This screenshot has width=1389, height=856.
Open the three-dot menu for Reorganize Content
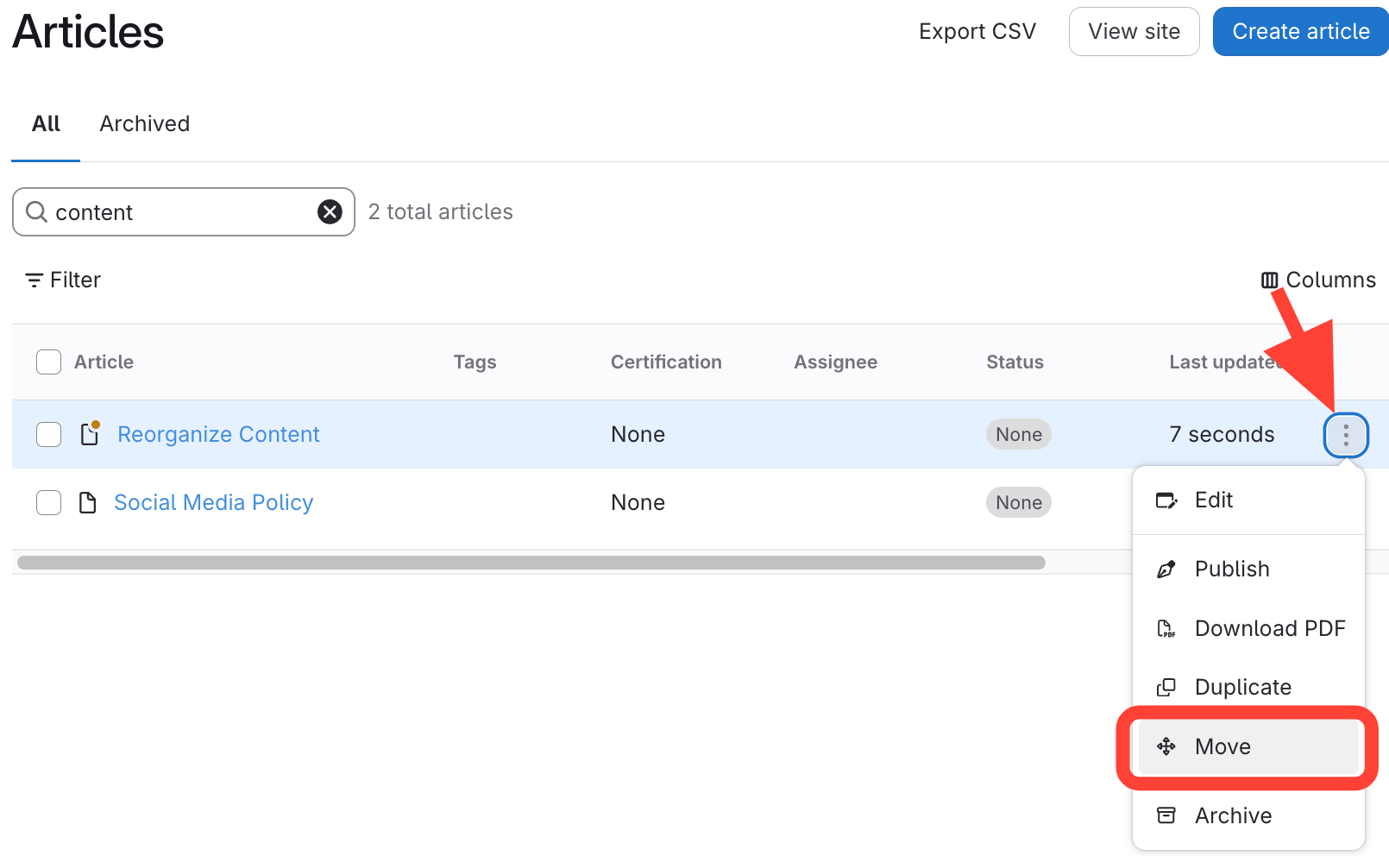click(1345, 435)
